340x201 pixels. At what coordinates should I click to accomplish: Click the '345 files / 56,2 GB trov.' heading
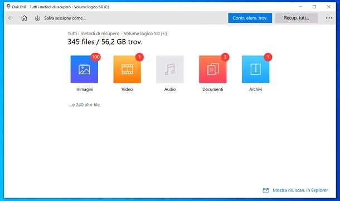(x=105, y=42)
